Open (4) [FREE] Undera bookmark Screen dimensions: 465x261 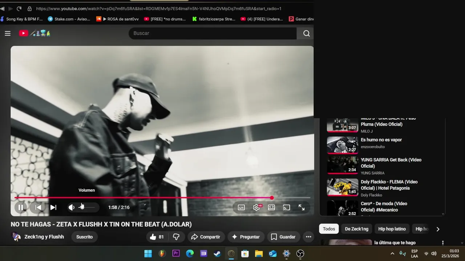(x=262, y=19)
